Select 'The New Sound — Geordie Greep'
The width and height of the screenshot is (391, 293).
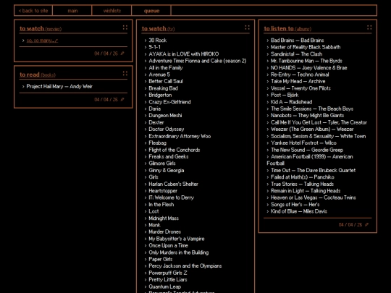click(307, 150)
